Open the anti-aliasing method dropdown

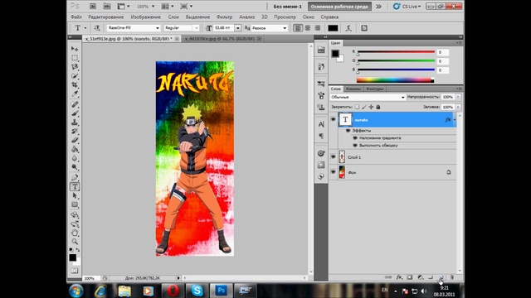click(x=285, y=28)
